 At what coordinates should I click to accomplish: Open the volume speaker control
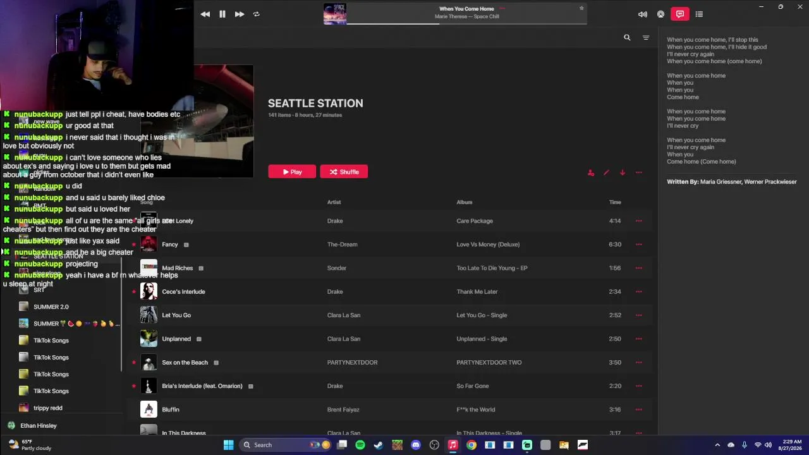(643, 14)
